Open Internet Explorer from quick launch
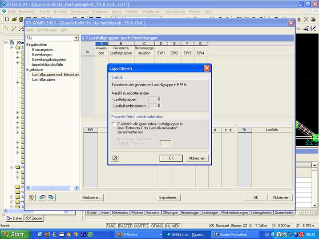The width and height of the screenshot is (319, 239). point(40,235)
